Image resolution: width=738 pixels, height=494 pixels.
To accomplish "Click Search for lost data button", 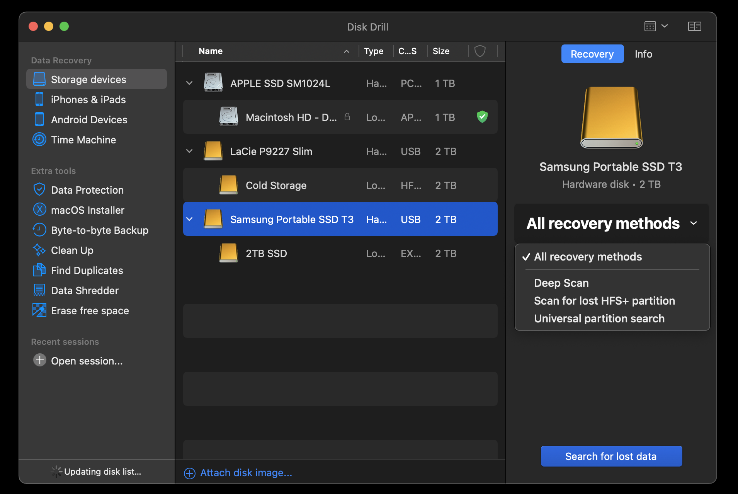I will pyautogui.click(x=611, y=456).
